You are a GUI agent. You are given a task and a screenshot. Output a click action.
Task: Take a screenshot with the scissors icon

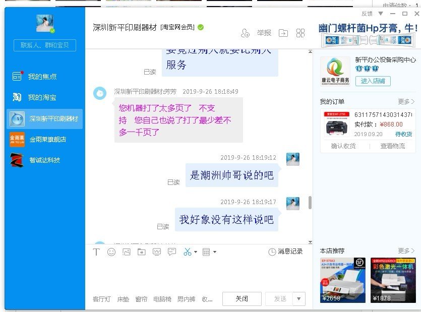(x=187, y=252)
